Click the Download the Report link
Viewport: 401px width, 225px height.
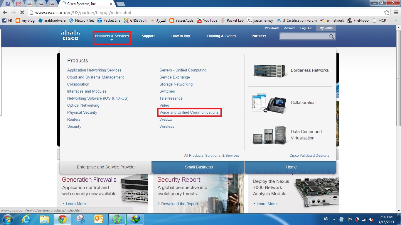pyautogui.click(x=179, y=204)
